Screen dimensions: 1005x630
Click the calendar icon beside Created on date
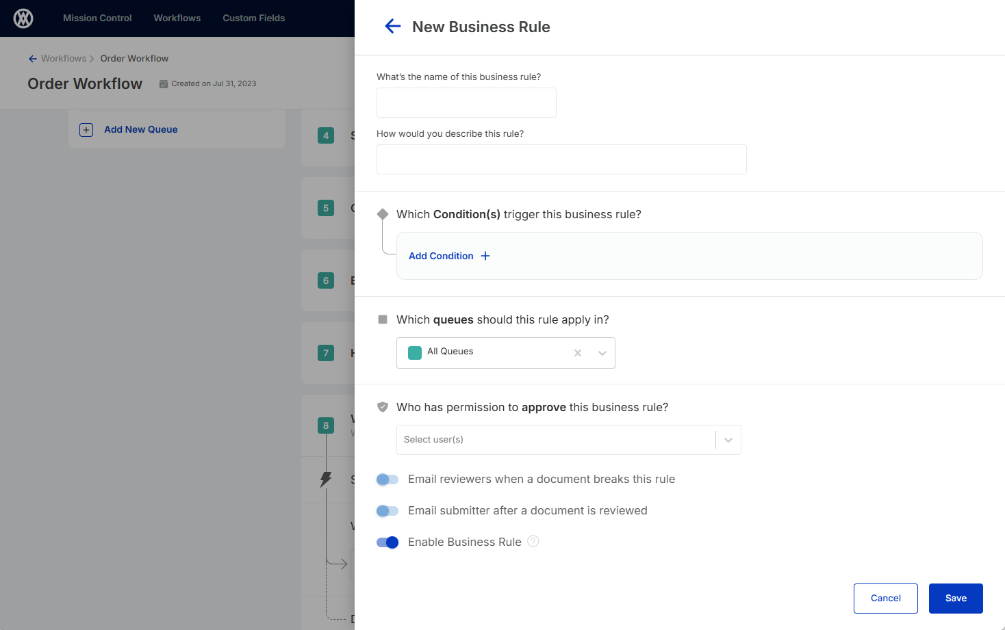164,84
